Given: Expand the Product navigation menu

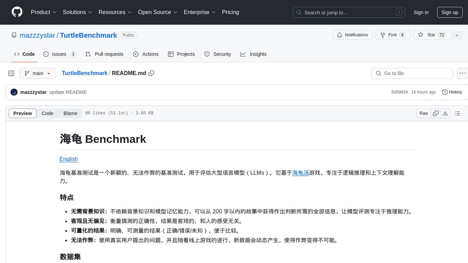Looking at the screenshot, I should [44, 12].
